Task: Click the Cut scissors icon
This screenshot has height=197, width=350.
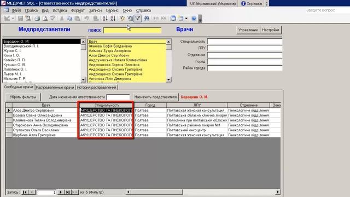Action: click(62, 18)
